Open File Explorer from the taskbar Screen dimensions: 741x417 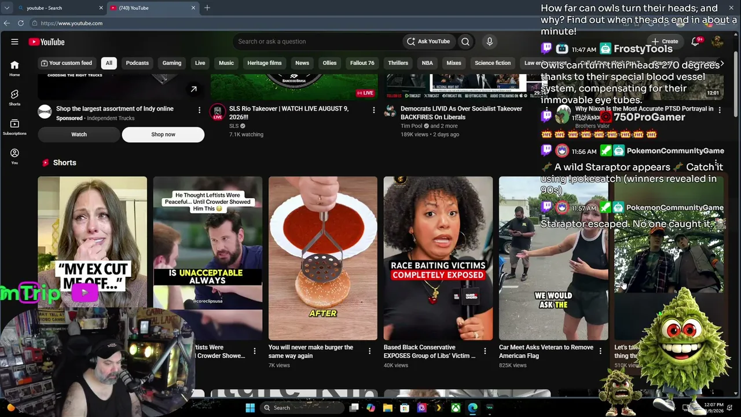point(387,408)
